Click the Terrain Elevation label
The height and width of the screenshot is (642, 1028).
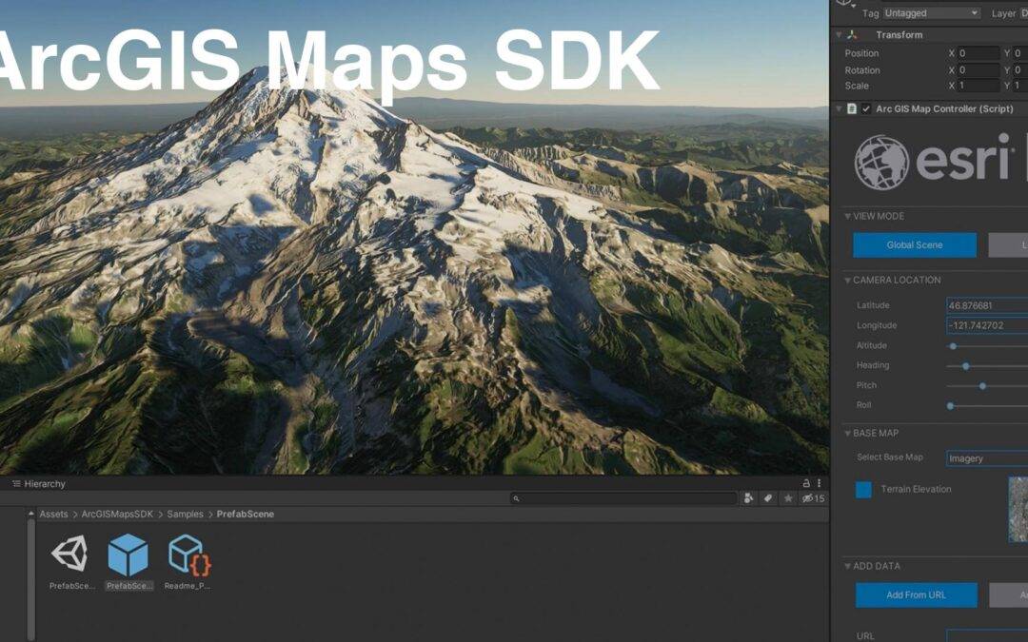(916, 490)
